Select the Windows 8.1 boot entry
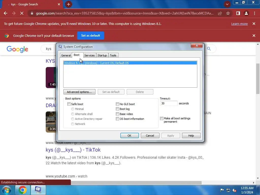The width and height of the screenshot is (260, 195). pos(130,63)
